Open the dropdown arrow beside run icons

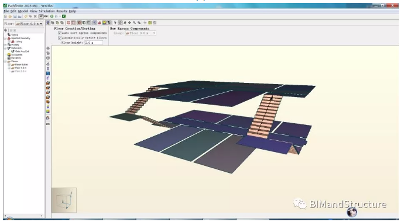(x=60, y=16)
